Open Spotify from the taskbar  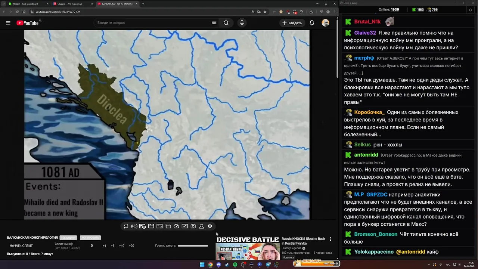[235, 265]
